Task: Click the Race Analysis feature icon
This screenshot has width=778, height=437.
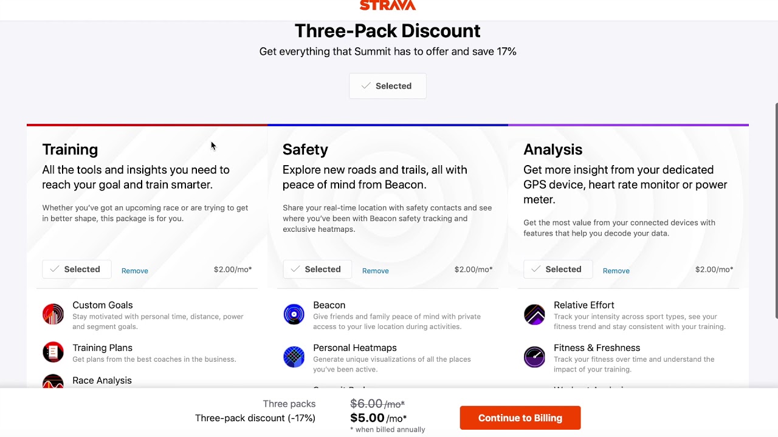Action: [53, 382]
